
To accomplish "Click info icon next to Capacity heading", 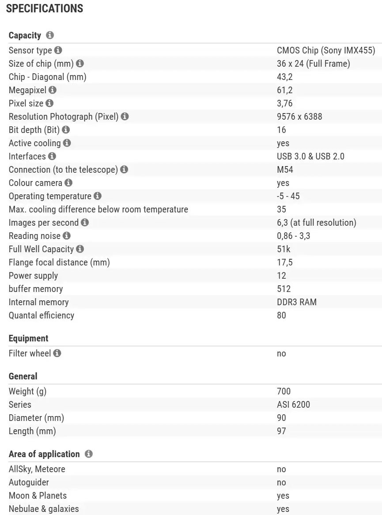I will point(50,35).
